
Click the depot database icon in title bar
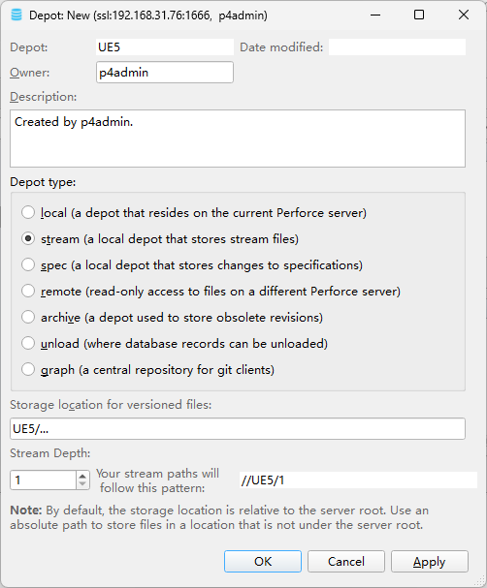[16, 15]
